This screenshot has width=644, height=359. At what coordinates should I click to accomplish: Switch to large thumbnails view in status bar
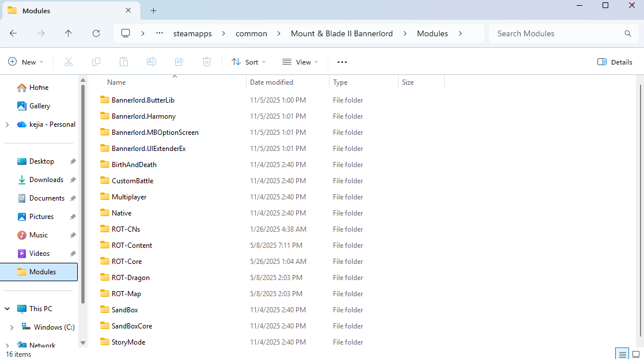[x=636, y=353]
